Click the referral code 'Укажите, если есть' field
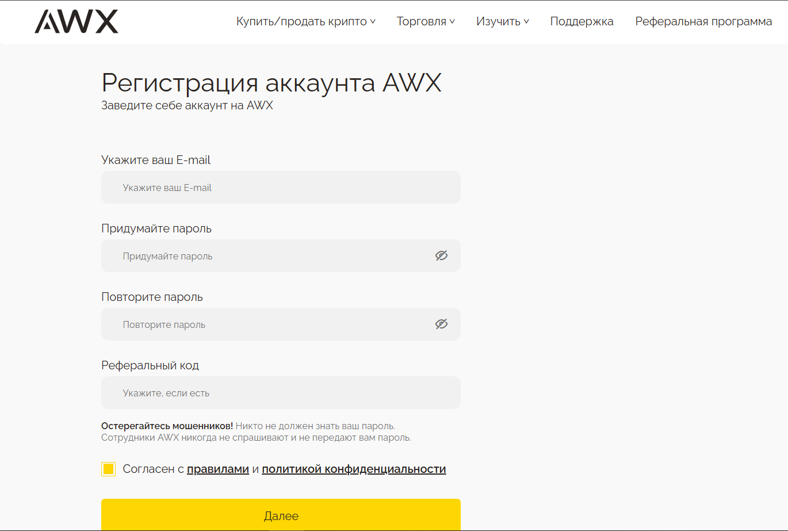This screenshot has width=788, height=531. point(281,393)
